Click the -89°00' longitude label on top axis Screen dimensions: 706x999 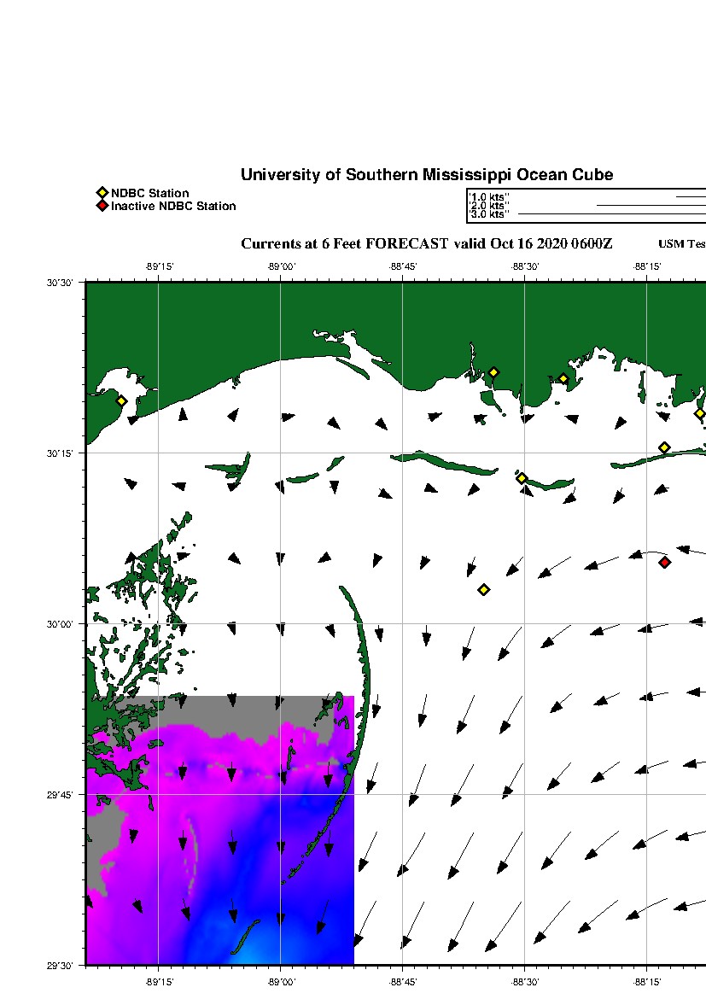coord(280,266)
